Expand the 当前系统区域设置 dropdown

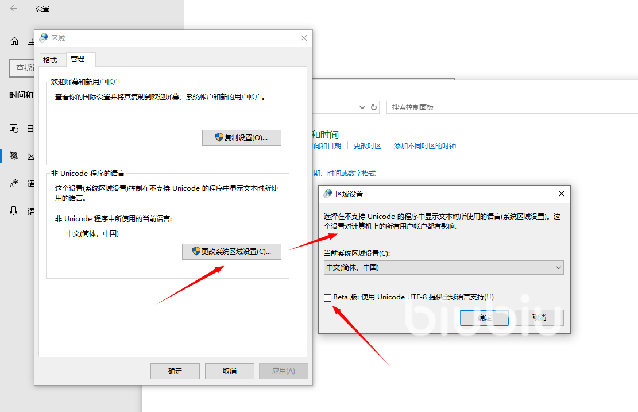click(x=443, y=268)
